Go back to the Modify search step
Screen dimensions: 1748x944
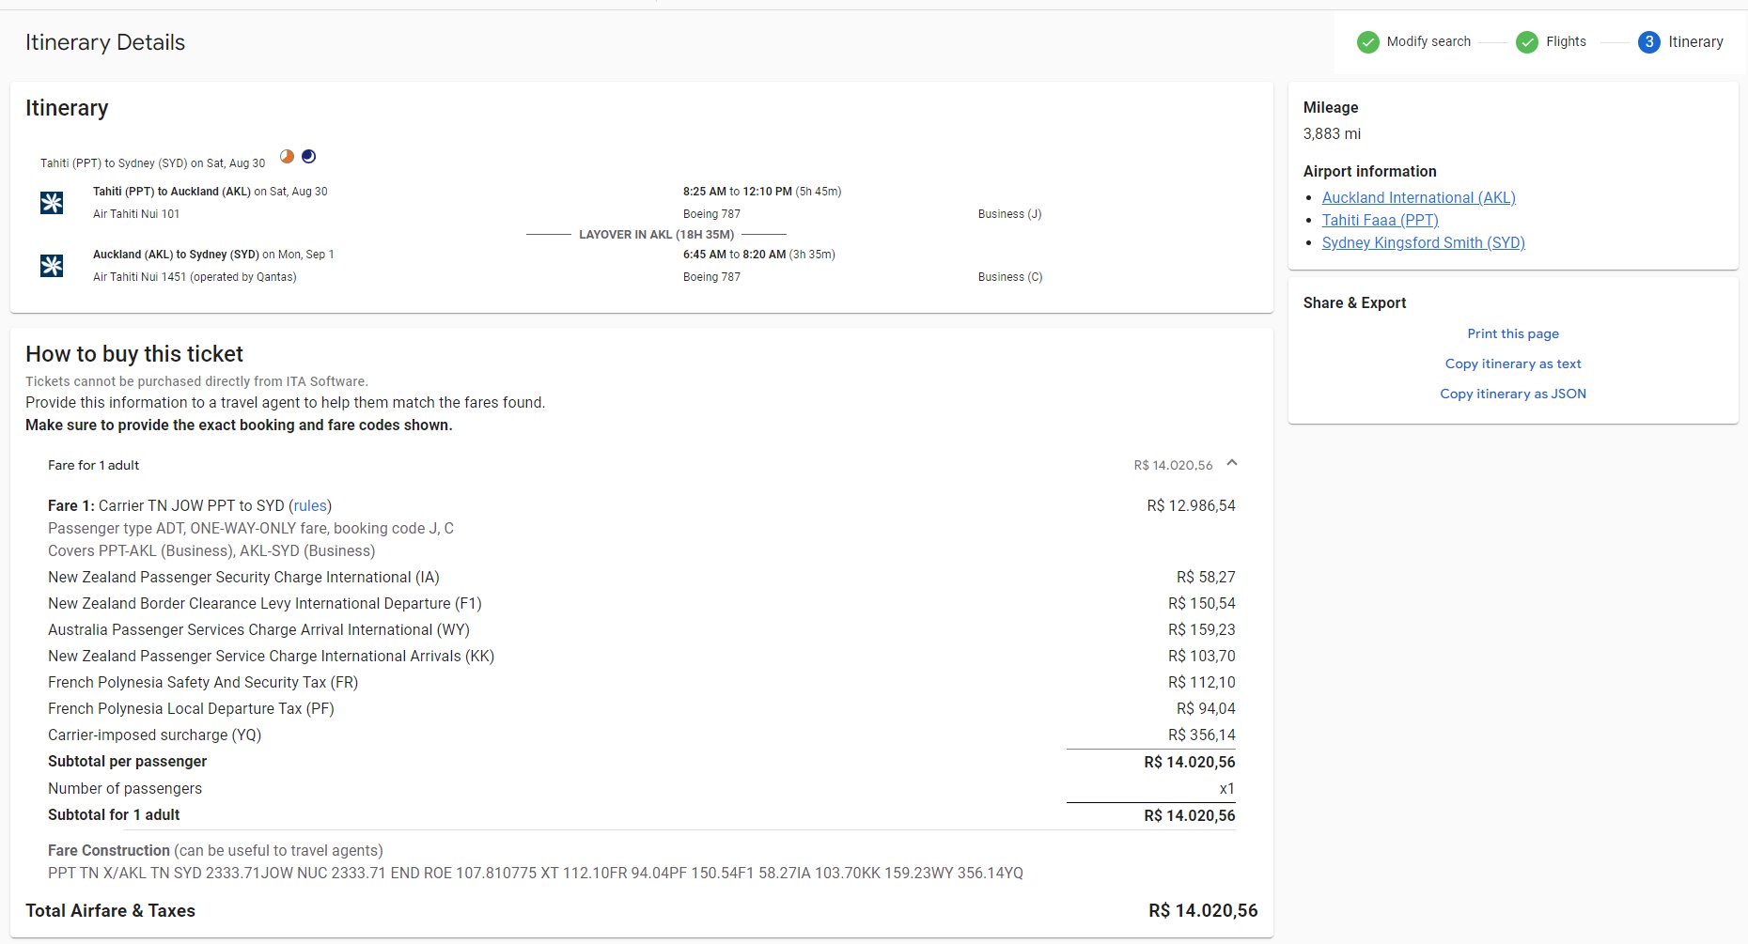pyautogui.click(x=1428, y=41)
